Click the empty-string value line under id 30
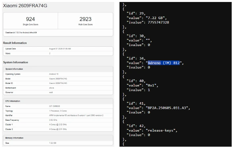The height and width of the screenshot is (148, 234). pos(139,40)
